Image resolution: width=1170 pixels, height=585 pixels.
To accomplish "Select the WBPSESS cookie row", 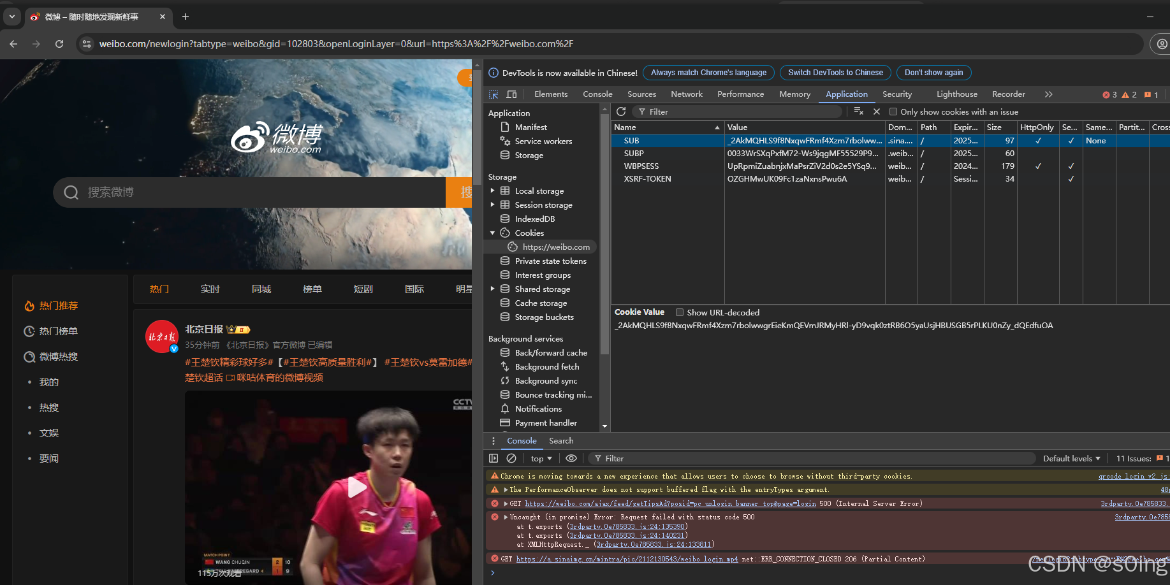I will tap(890, 166).
